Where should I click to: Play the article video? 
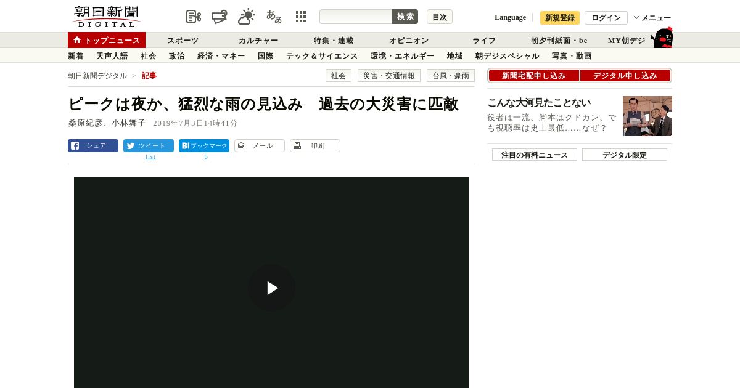[x=271, y=288]
